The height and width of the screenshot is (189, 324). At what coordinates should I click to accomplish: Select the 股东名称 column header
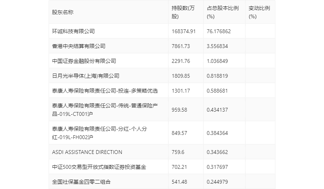63,12
